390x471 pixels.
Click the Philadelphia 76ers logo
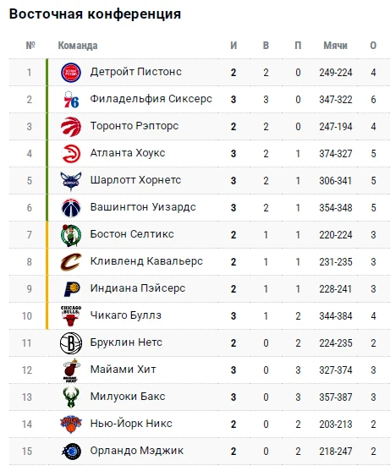tap(71, 100)
